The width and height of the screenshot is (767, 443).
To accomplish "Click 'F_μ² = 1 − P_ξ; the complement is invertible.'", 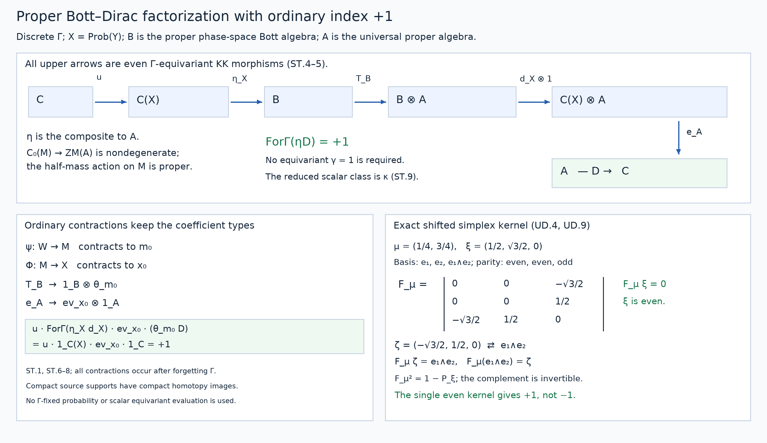I will (x=489, y=379).
